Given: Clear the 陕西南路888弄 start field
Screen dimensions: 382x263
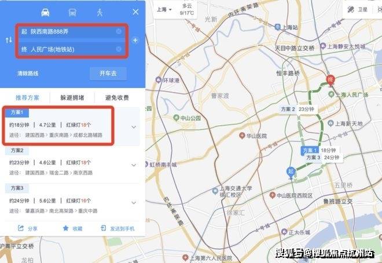Looking at the screenshot, I should click(119, 31).
